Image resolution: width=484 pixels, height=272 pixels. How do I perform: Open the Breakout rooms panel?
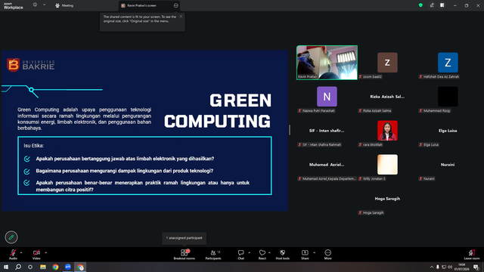(184, 255)
